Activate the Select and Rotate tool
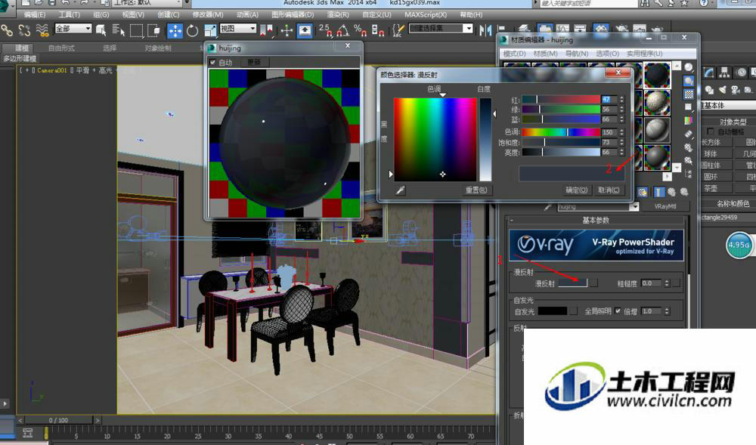 coord(192,31)
